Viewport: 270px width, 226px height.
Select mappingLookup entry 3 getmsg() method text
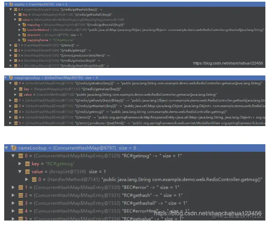coord(169,112)
